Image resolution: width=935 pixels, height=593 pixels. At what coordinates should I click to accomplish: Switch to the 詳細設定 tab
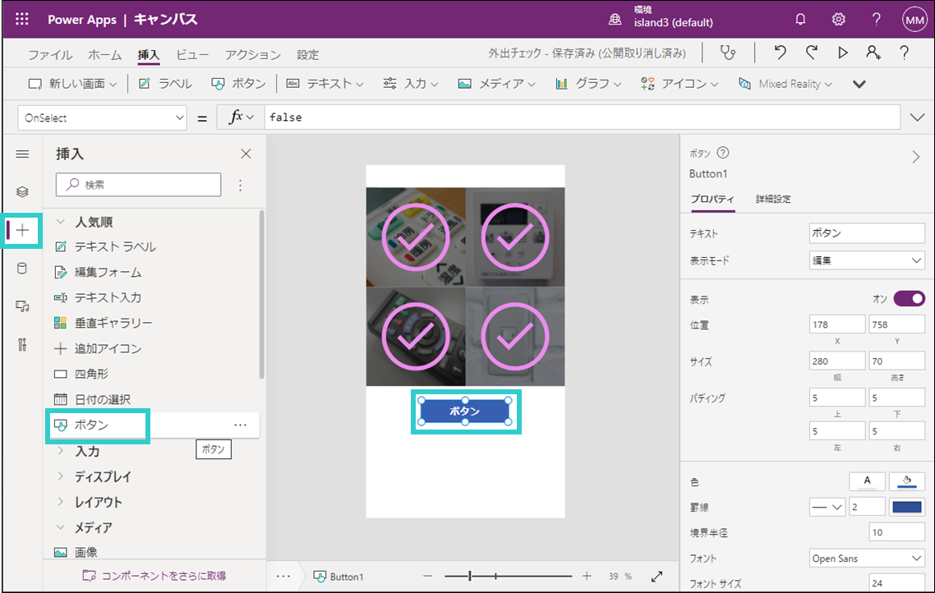point(773,199)
